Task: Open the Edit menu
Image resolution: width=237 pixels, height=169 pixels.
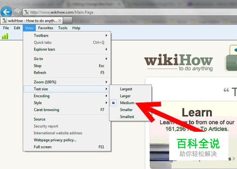Action: coord(17,28)
